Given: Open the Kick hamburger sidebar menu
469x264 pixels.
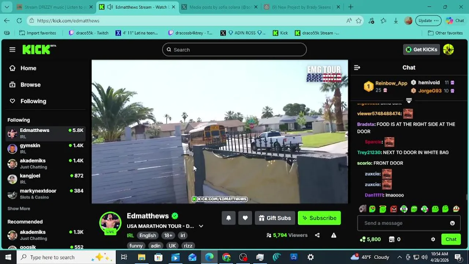Looking at the screenshot, I should pyautogui.click(x=12, y=49).
